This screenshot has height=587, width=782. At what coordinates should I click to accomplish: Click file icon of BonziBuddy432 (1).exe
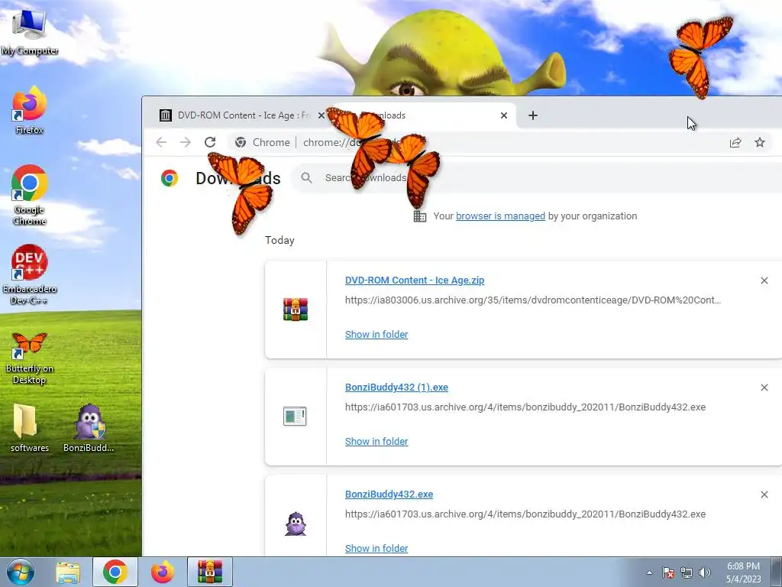pyautogui.click(x=295, y=417)
